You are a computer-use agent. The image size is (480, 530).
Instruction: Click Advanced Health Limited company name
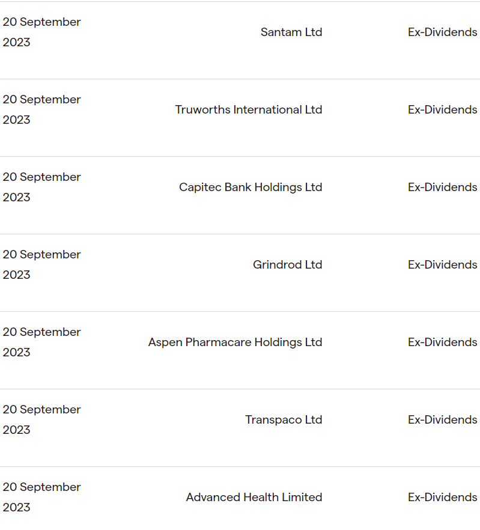pyautogui.click(x=254, y=497)
